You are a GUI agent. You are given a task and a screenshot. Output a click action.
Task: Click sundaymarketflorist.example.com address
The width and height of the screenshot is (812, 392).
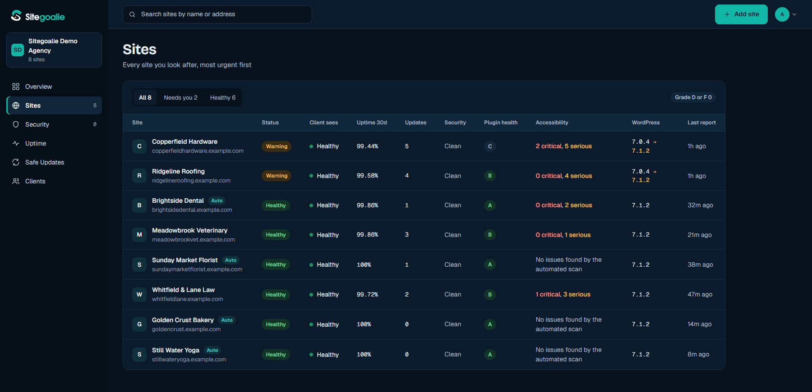(197, 269)
